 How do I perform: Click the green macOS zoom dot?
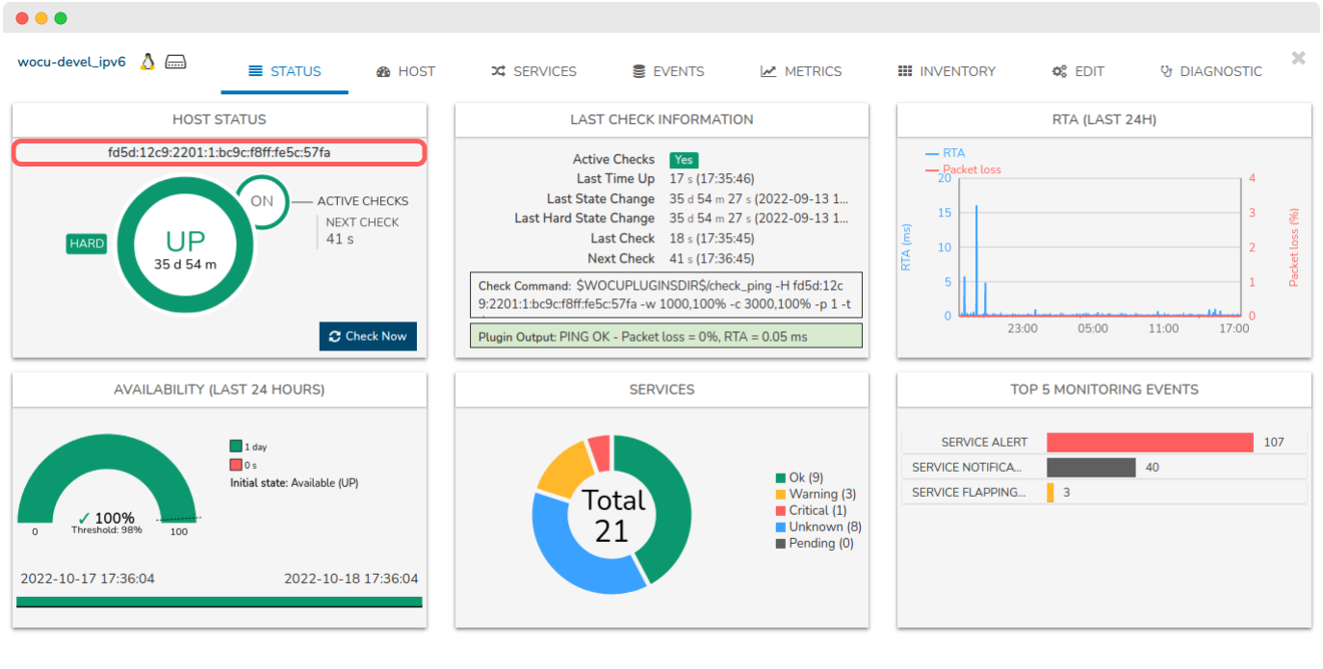tap(61, 18)
